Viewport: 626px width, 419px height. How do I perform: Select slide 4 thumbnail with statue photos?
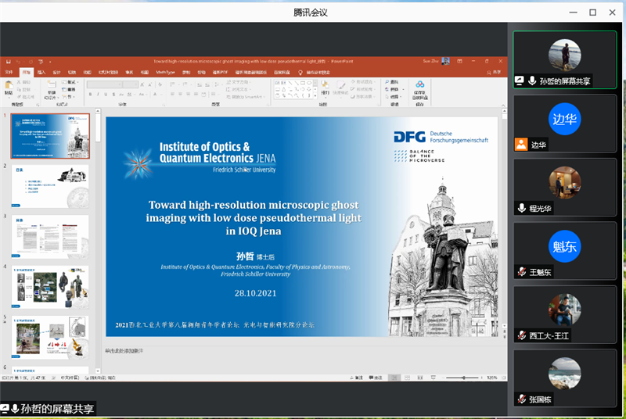pyautogui.click(x=50, y=287)
